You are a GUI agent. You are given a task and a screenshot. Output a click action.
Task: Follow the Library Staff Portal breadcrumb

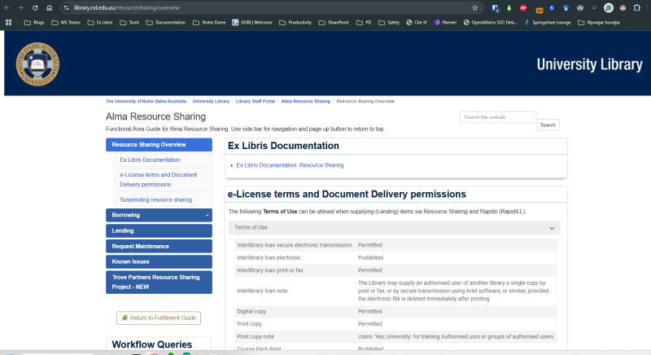pos(256,101)
